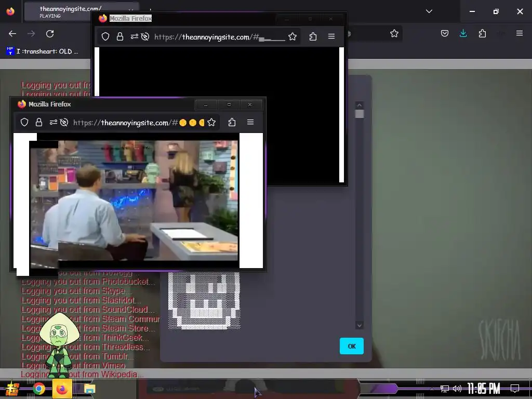
Task: Click 'Logging you out from Photobucket' text
Action: (88, 281)
